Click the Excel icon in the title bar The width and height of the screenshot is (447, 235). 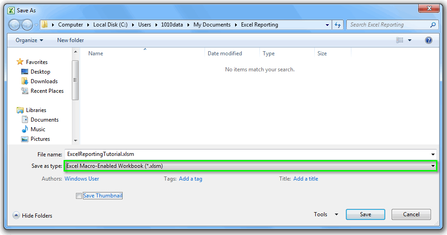pos(11,11)
